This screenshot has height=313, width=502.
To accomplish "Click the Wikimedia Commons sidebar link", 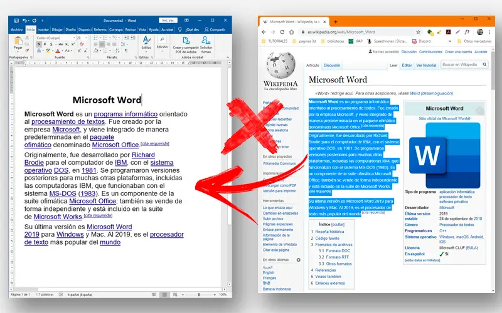I will coord(279,163).
